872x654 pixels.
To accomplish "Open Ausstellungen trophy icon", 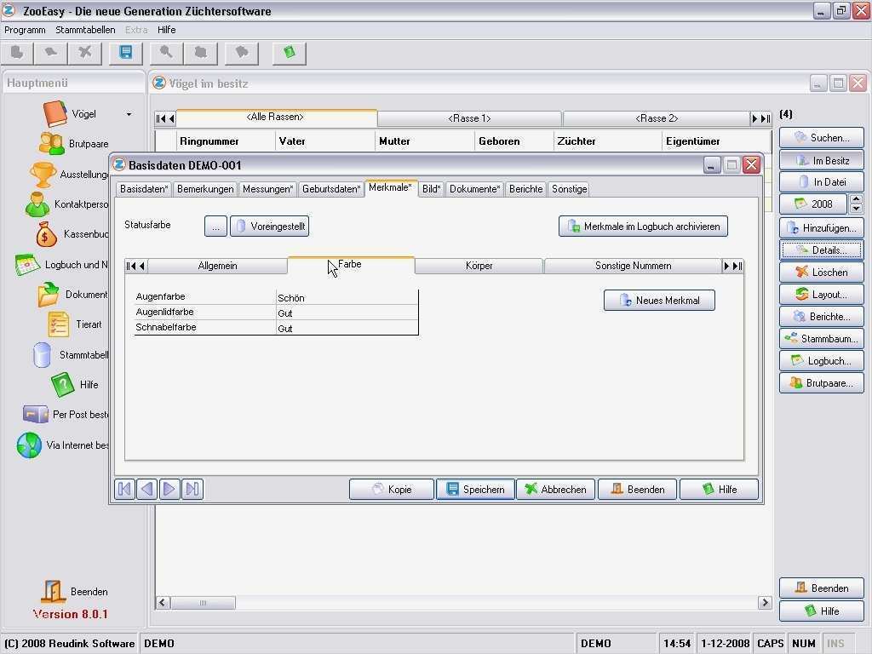I will point(43,174).
